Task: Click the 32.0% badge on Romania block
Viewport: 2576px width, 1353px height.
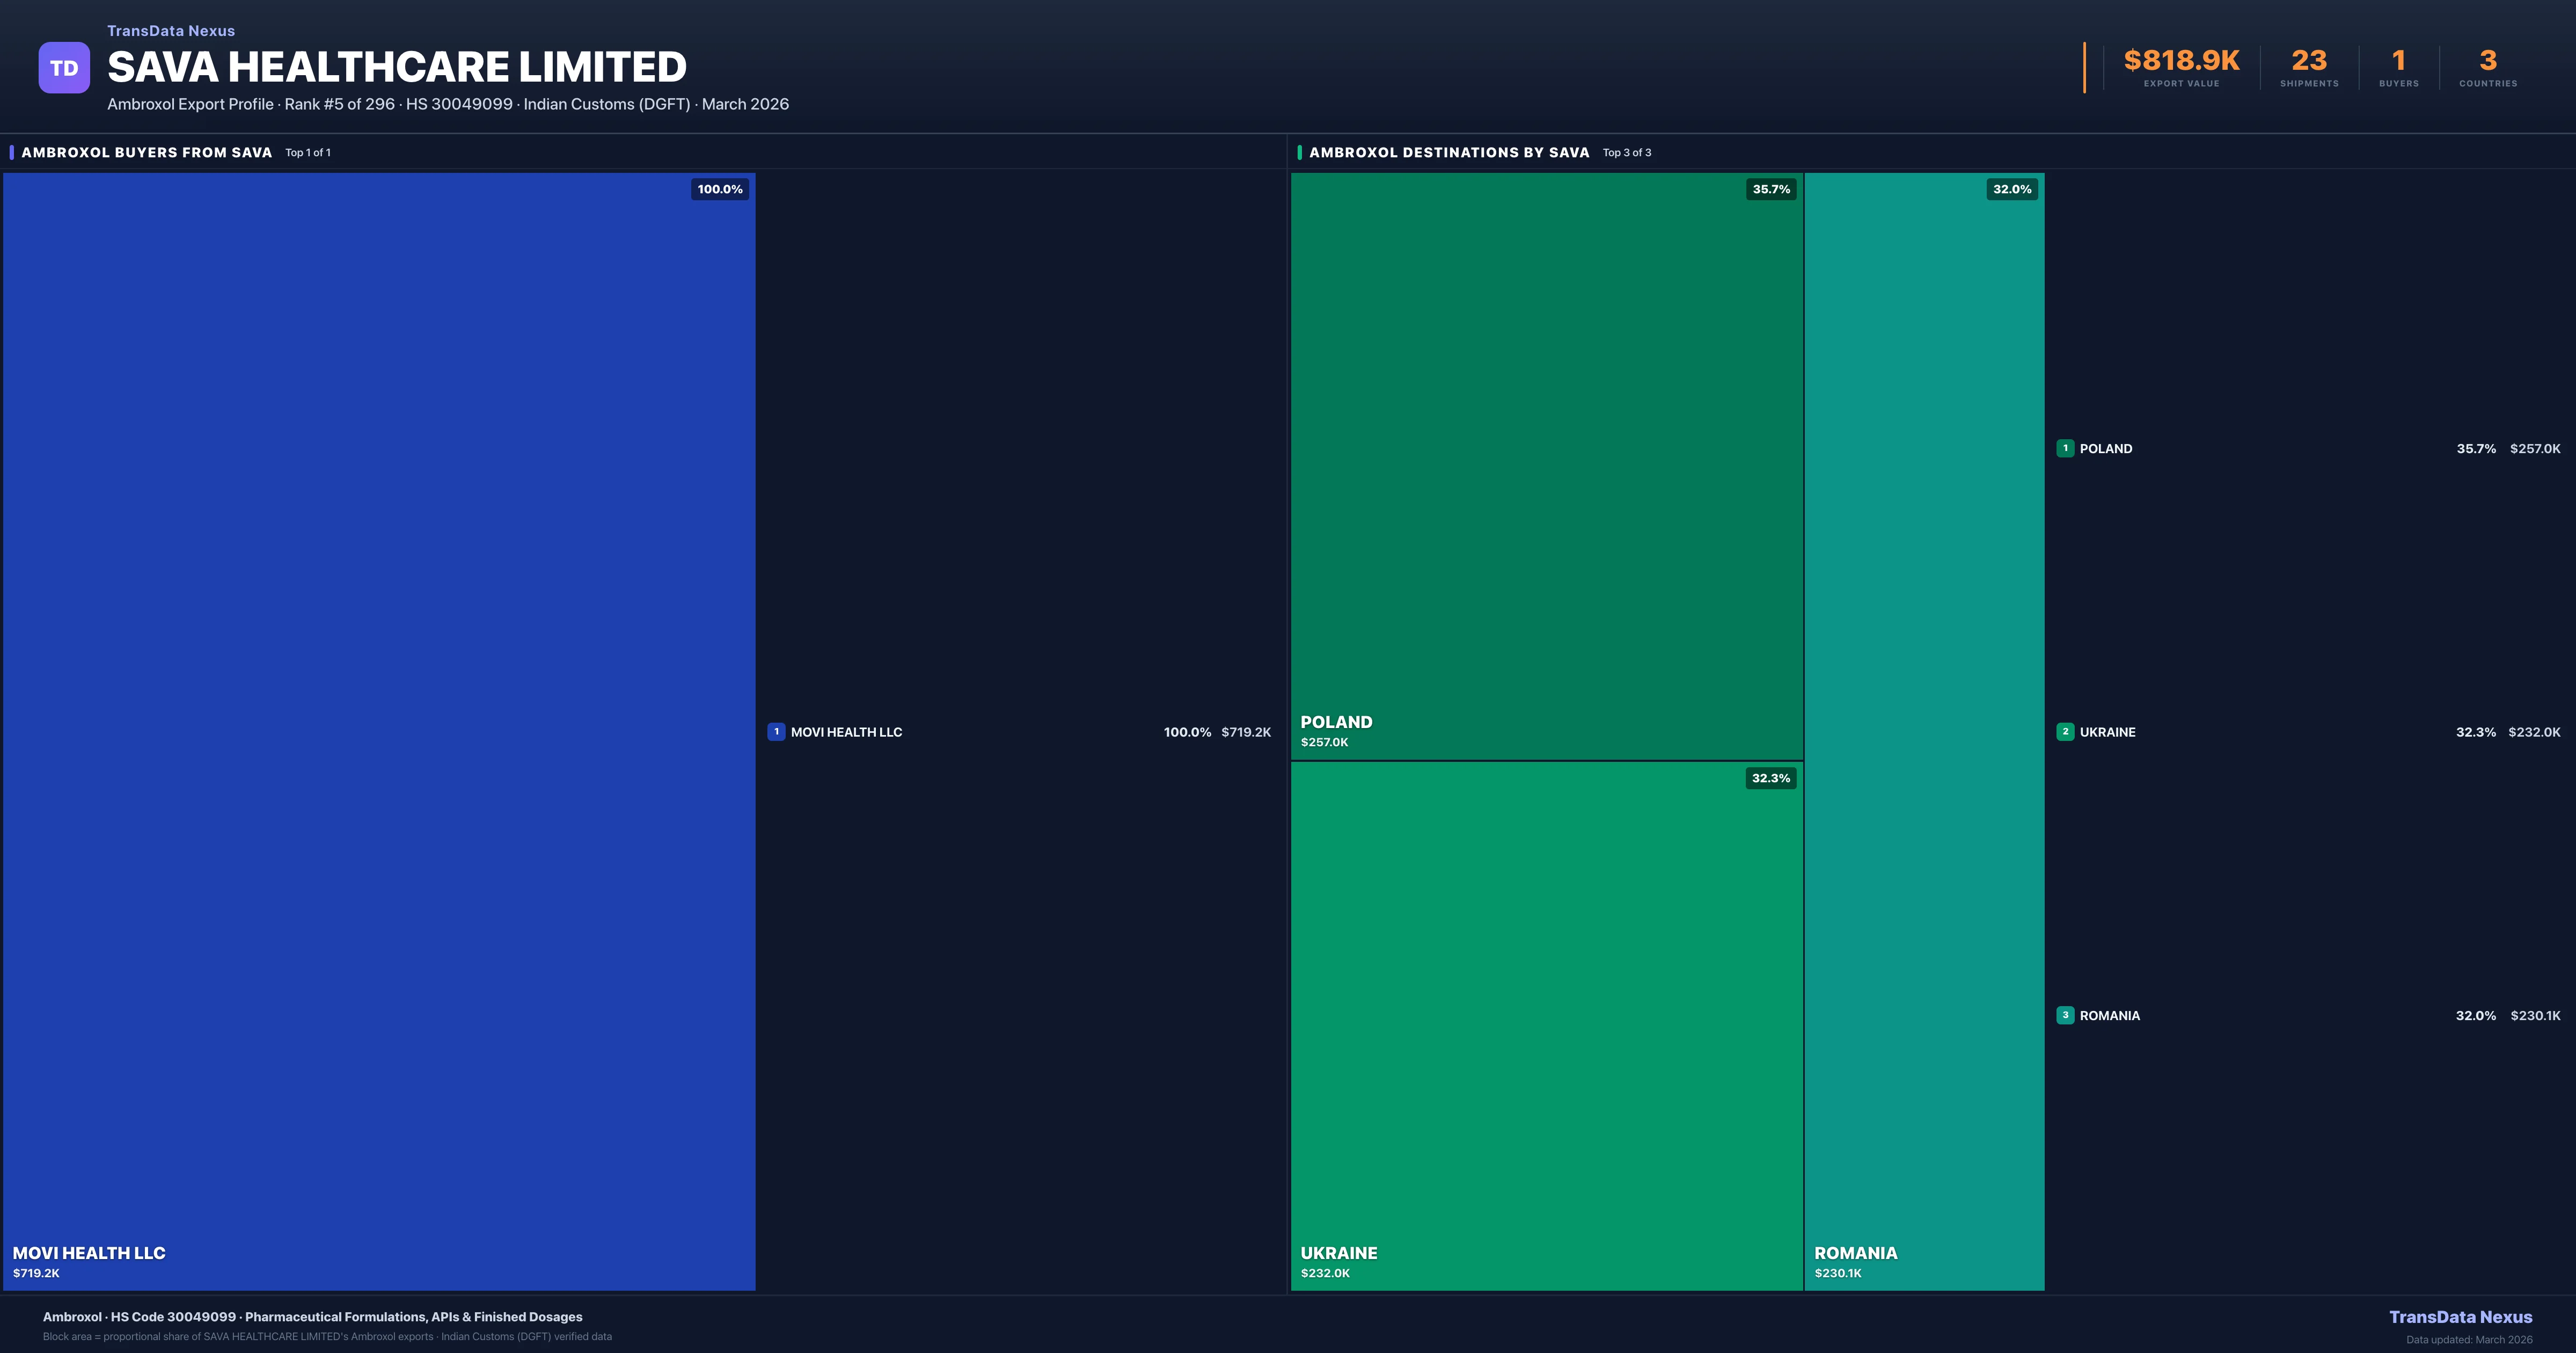Action: pos(2012,189)
